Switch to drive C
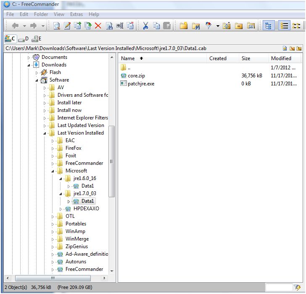The image size is (306, 294). click(x=11, y=39)
